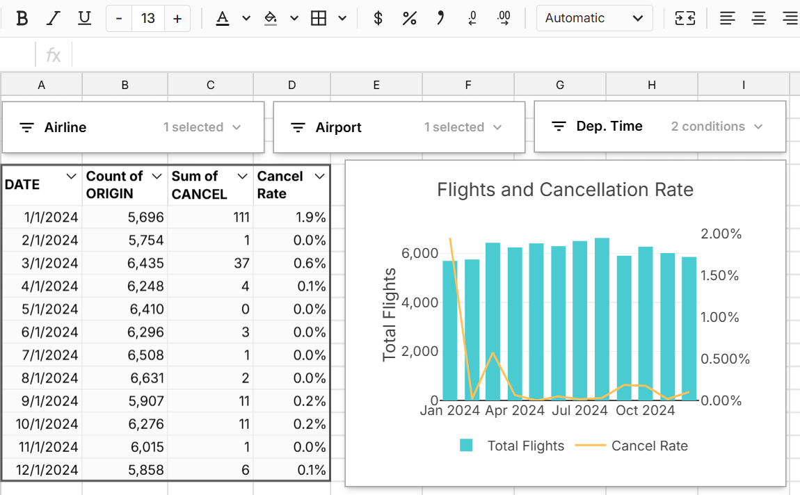Open the Dep. Time conditions filter

(x=659, y=127)
